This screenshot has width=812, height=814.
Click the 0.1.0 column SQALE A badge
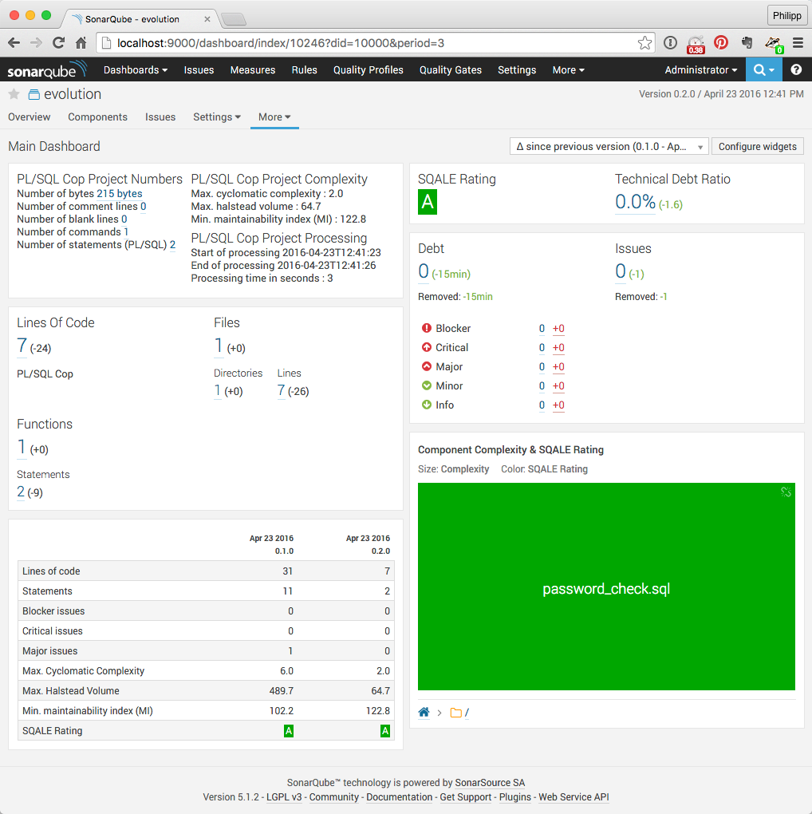[x=289, y=731]
